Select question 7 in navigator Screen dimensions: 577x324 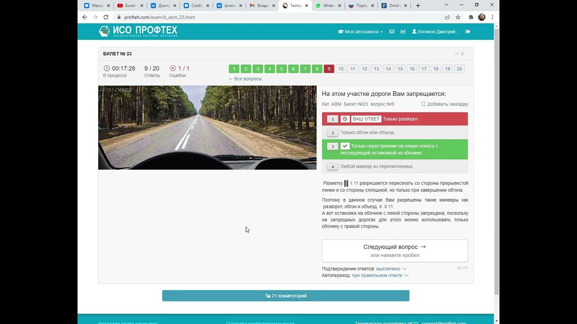[305, 69]
